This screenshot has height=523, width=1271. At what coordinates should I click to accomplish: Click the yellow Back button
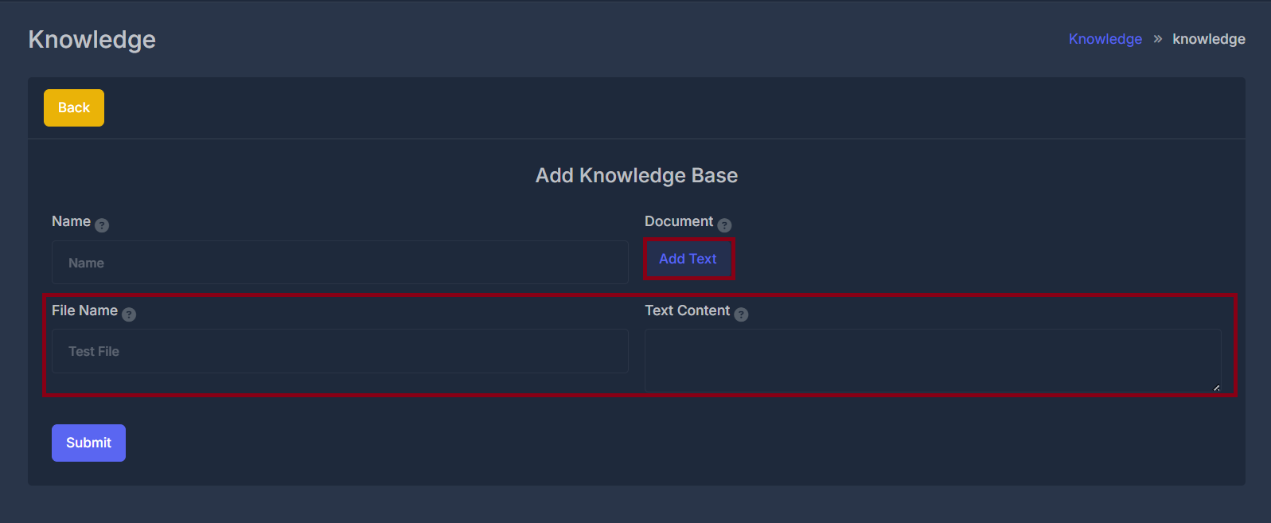[74, 107]
